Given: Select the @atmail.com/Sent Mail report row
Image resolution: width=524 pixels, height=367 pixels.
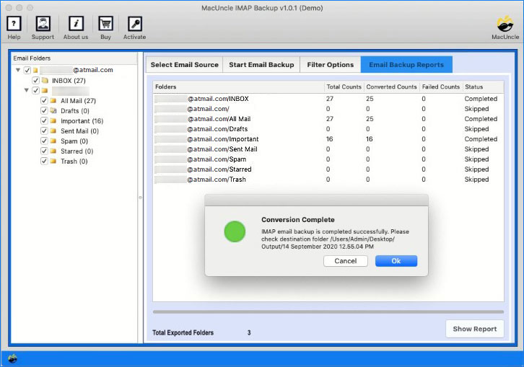Looking at the screenshot, I should pyautogui.click(x=328, y=149).
